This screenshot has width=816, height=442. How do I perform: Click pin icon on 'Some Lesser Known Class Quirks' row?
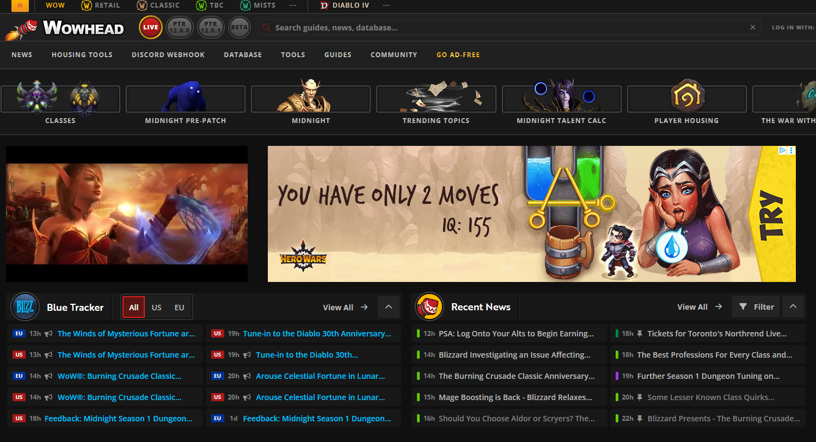640,397
